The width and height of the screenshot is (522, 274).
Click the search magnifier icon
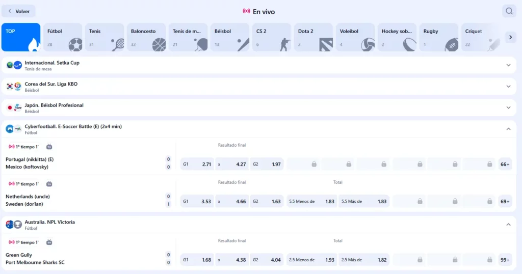[x=509, y=11]
